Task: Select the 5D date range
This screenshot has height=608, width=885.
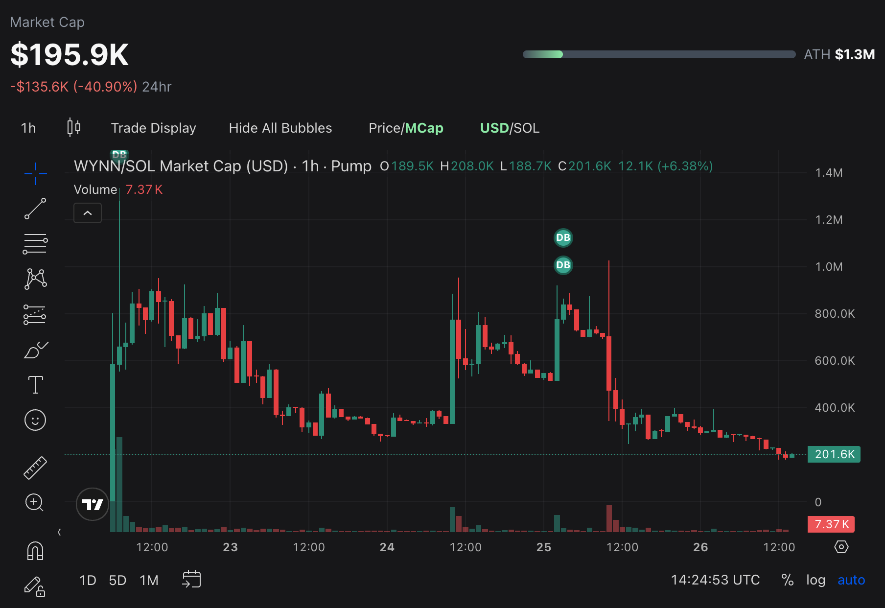Action: (117, 580)
